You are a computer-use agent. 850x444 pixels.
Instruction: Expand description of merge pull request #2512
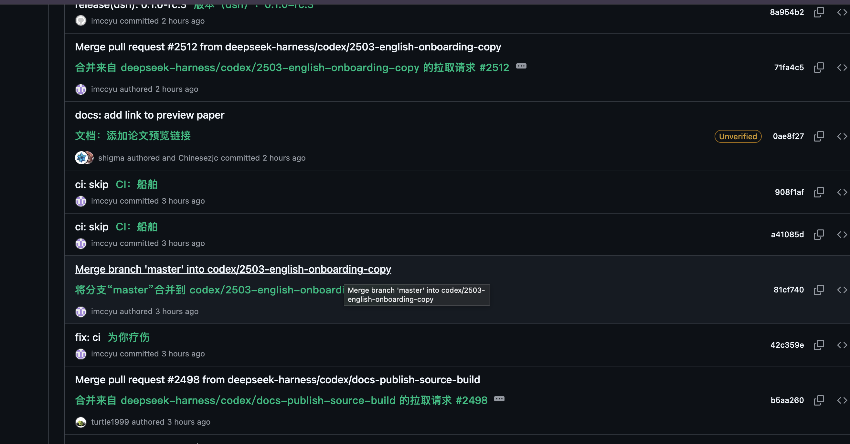click(521, 66)
